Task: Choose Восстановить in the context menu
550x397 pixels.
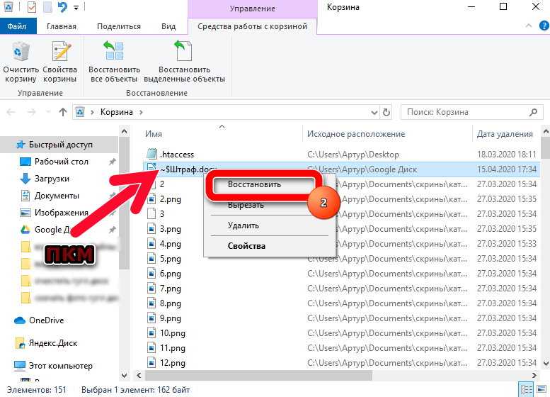Action: coord(254,184)
